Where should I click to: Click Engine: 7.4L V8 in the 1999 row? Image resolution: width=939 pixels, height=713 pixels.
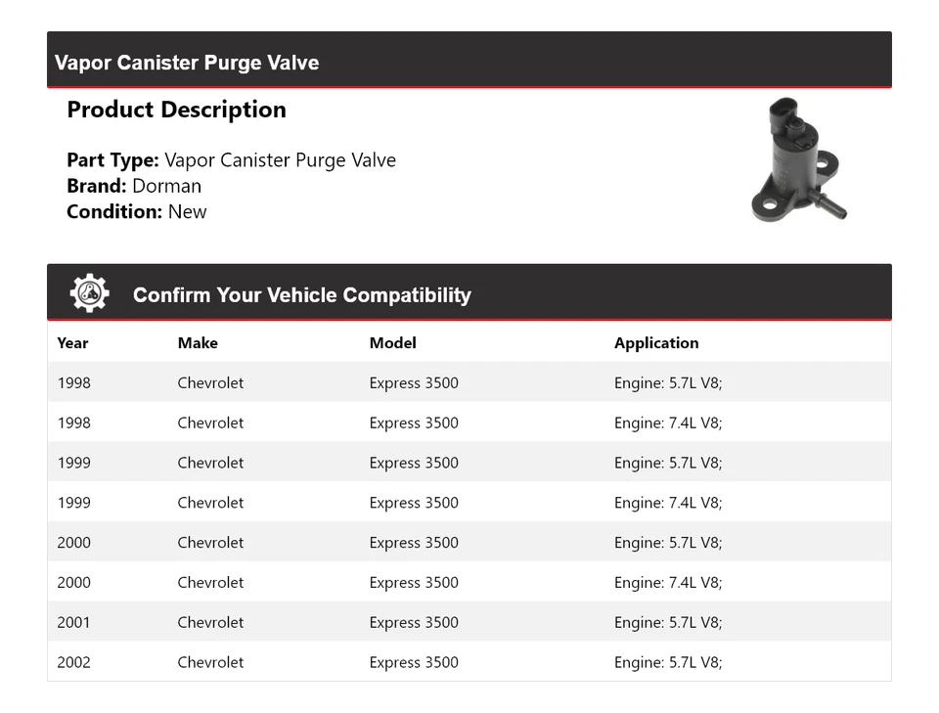(x=667, y=503)
